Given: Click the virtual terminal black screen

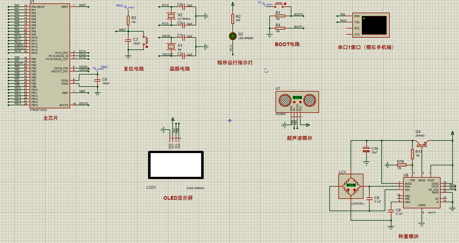Looking at the screenshot, I should pyautogui.click(x=374, y=25).
